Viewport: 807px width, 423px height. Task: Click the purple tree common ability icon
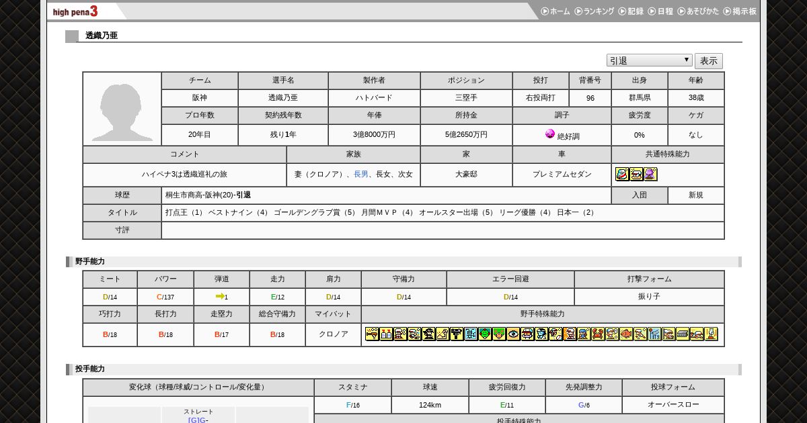click(x=650, y=175)
